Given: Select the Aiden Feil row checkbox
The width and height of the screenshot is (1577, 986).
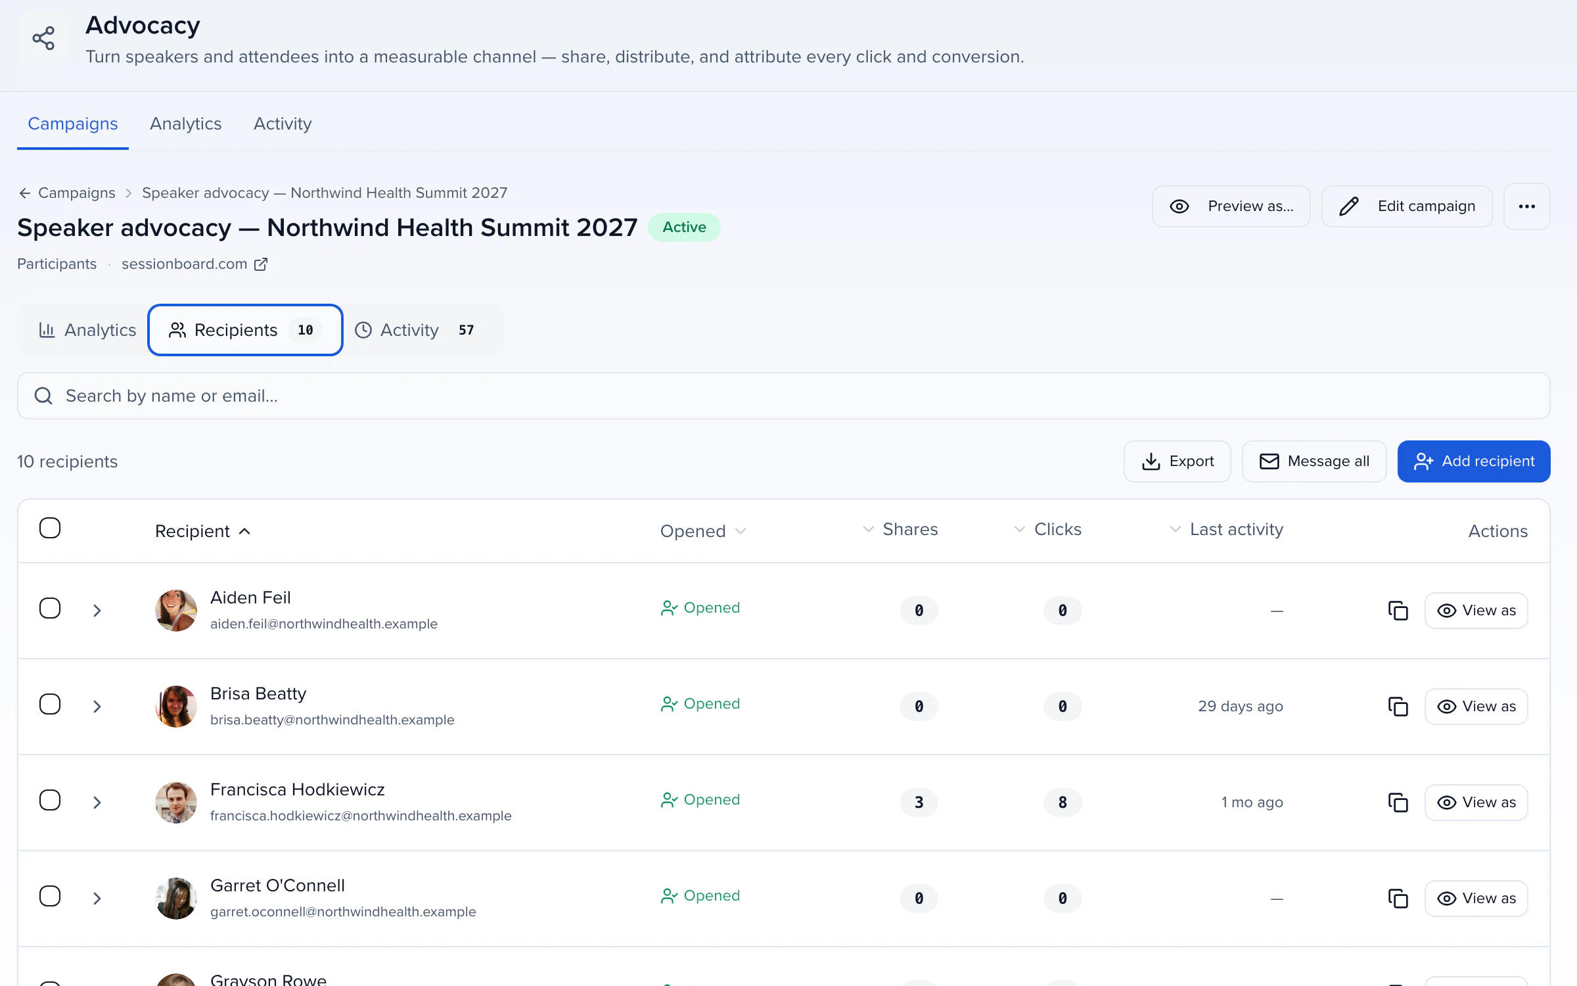Looking at the screenshot, I should tap(50, 608).
